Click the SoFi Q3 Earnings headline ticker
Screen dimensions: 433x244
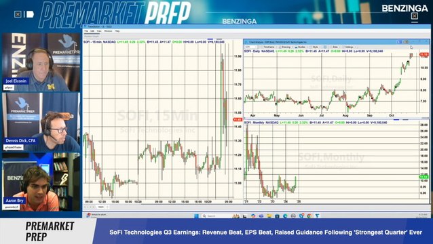click(x=265, y=232)
